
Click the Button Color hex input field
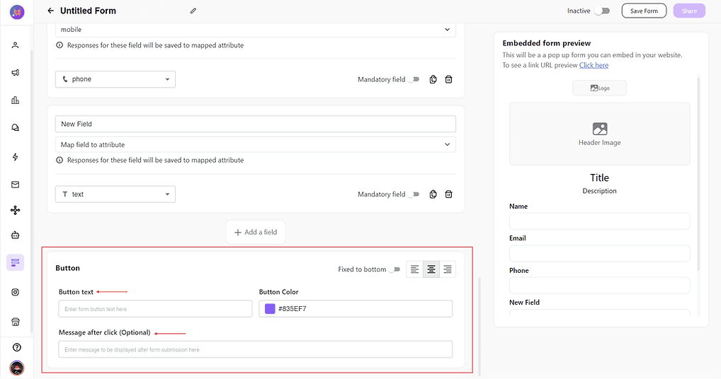click(x=356, y=309)
